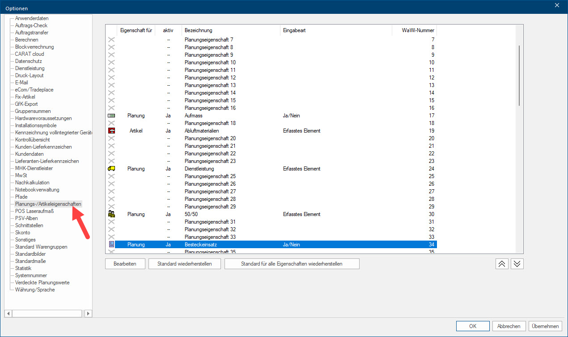The height and width of the screenshot is (337, 568).
Task: Click the red Abluftmaterialien row icon
Action: (x=111, y=131)
